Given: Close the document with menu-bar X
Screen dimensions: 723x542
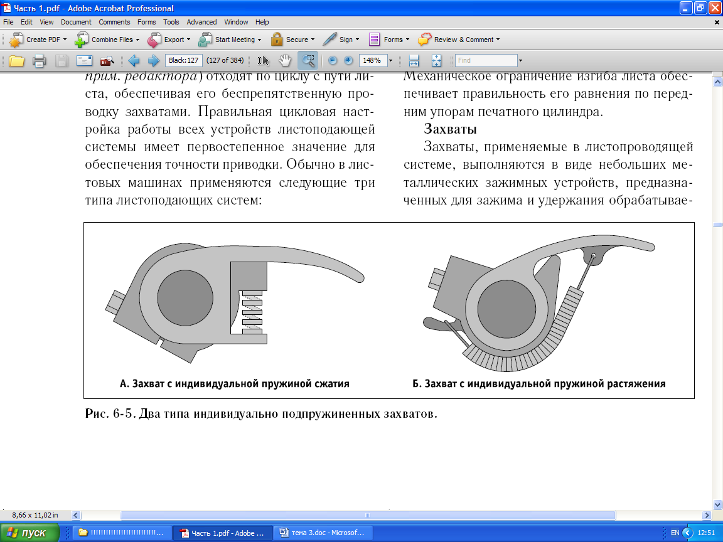Looking at the screenshot, I should (717, 22).
